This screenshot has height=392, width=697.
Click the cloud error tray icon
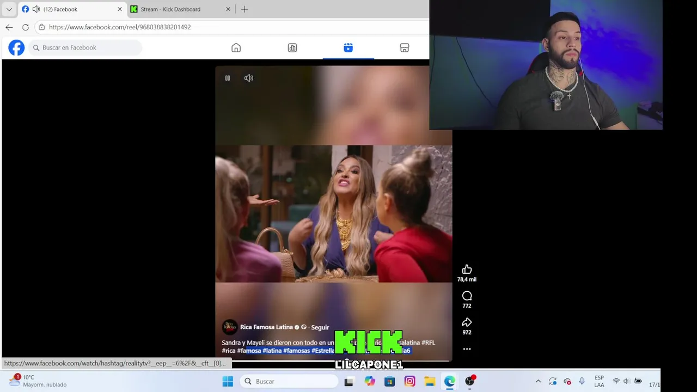click(567, 382)
